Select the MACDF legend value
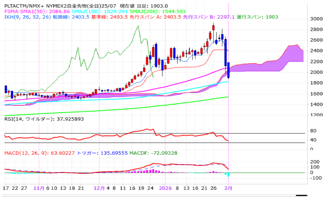Image resolution: width=331 pixels, height=215 pixels. click(153, 153)
